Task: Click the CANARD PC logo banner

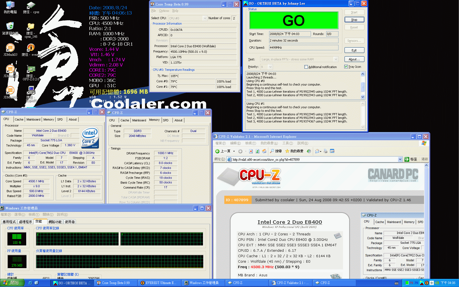Action: point(393,175)
